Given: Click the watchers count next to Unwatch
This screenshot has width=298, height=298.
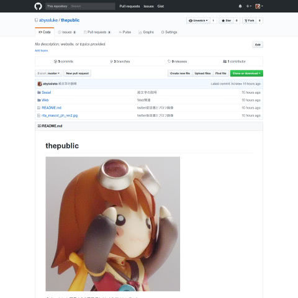Looking at the screenshot, I should pos(214,20).
